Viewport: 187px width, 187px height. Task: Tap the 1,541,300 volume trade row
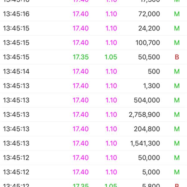tap(93, 143)
